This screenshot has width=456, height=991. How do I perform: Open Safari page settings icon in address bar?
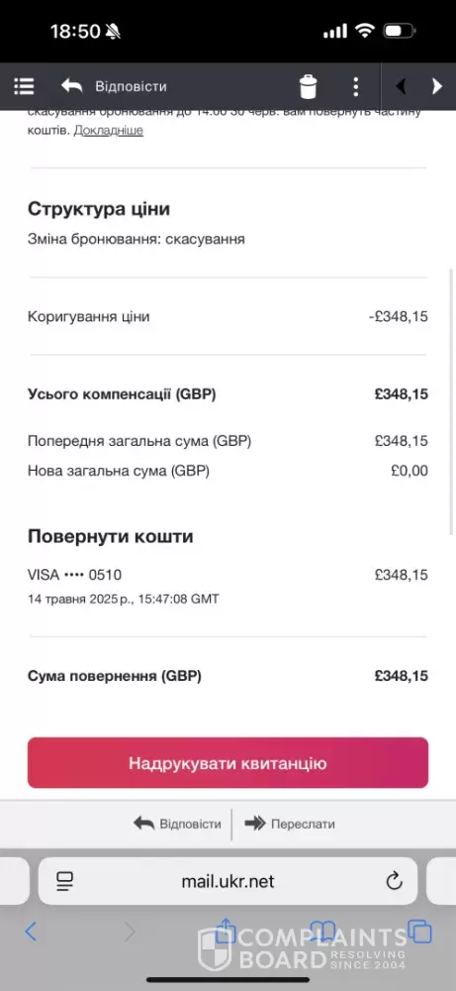click(x=64, y=881)
